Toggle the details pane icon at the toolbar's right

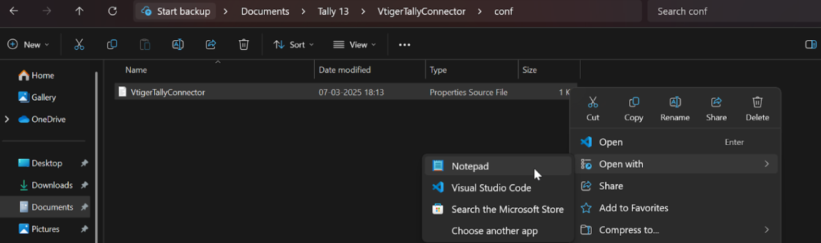[x=811, y=44]
